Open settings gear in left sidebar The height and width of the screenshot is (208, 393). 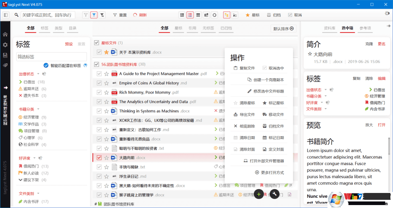[x=5, y=45]
